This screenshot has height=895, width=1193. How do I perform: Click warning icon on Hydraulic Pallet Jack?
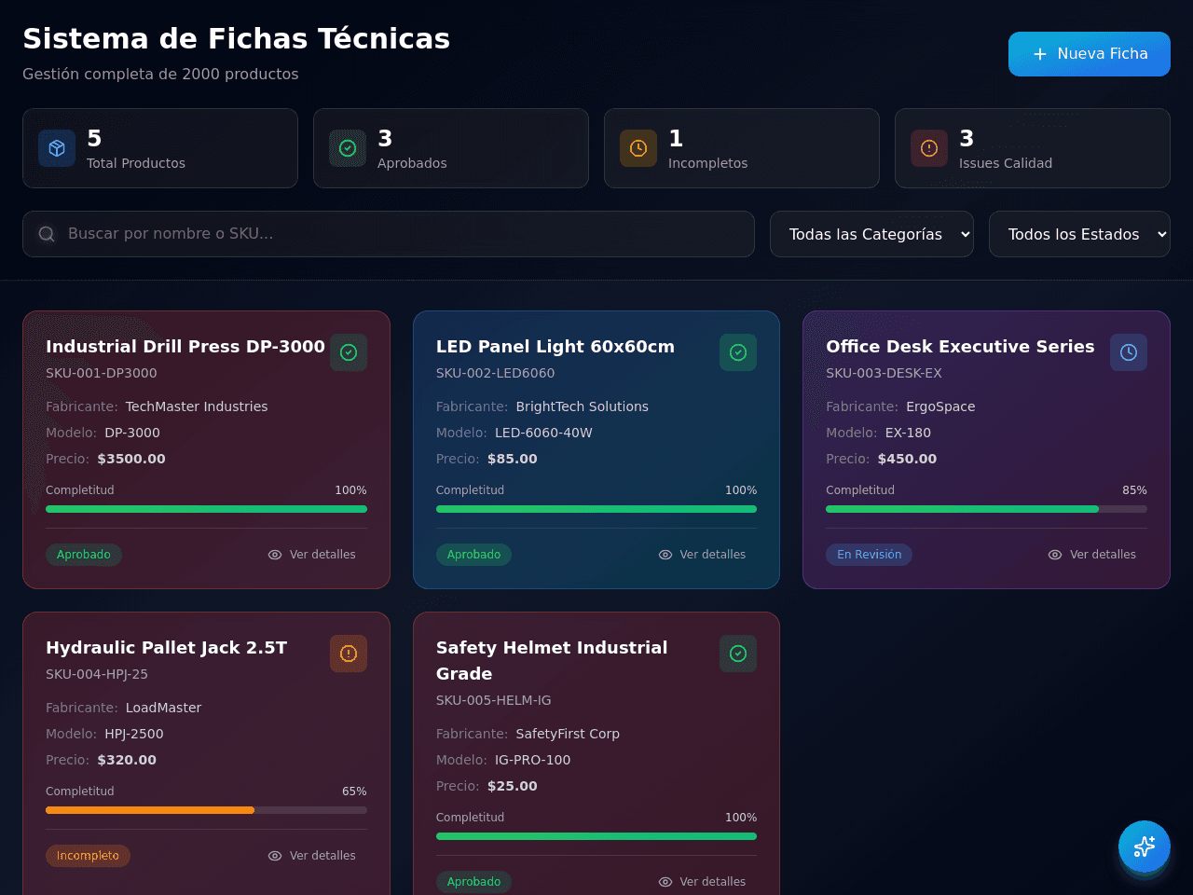(349, 654)
